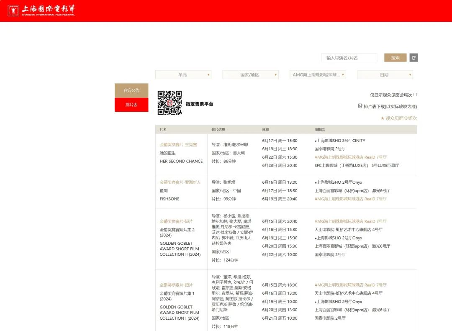This screenshot has width=452, height=331.
Task: Enable 仅显示观众见面会场次 checkbox
Action: point(415,95)
